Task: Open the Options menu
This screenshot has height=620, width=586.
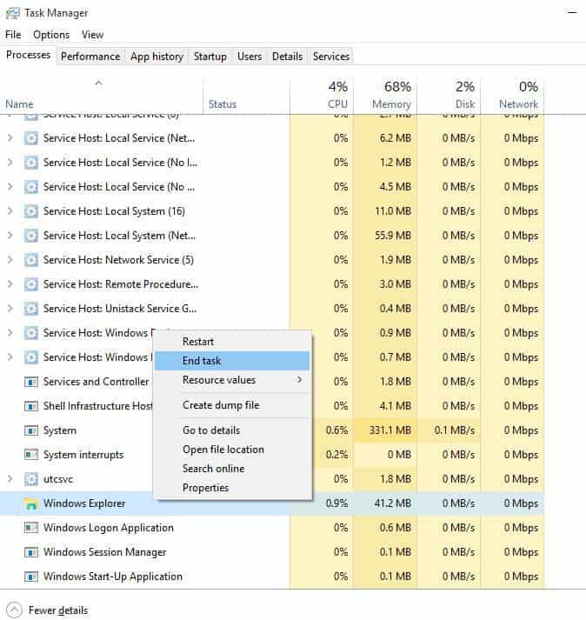Action: [x=51, y=35]
